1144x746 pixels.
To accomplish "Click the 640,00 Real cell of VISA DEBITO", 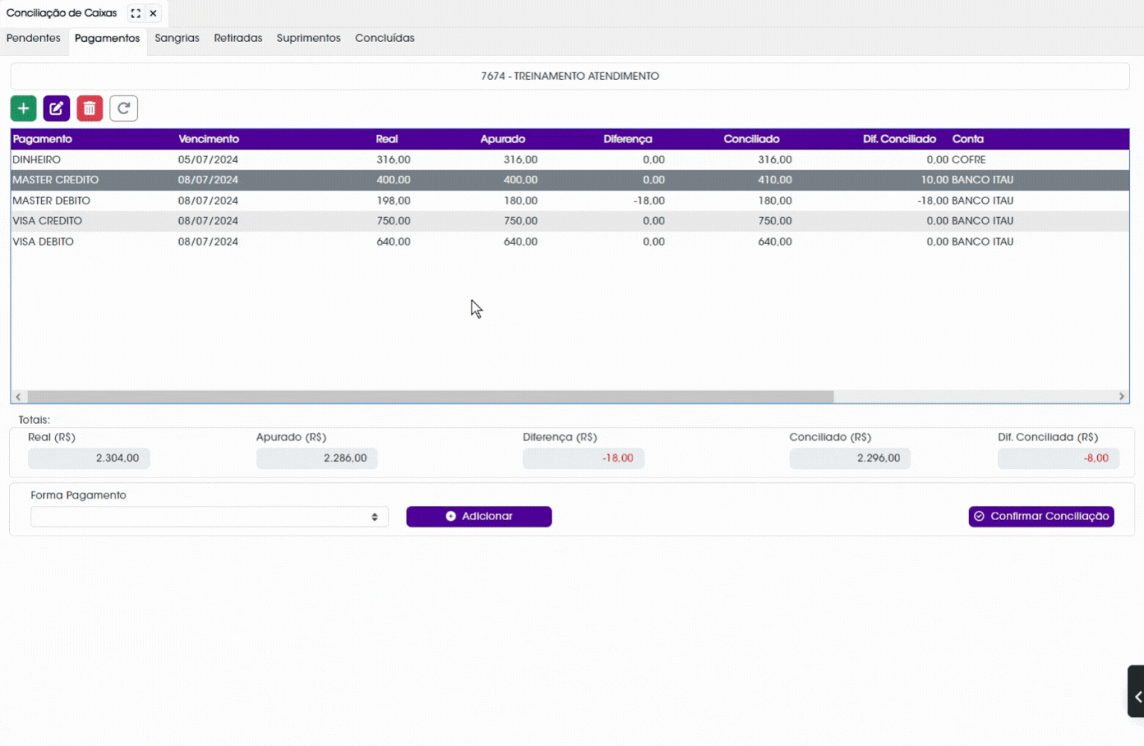I will 394,242.
